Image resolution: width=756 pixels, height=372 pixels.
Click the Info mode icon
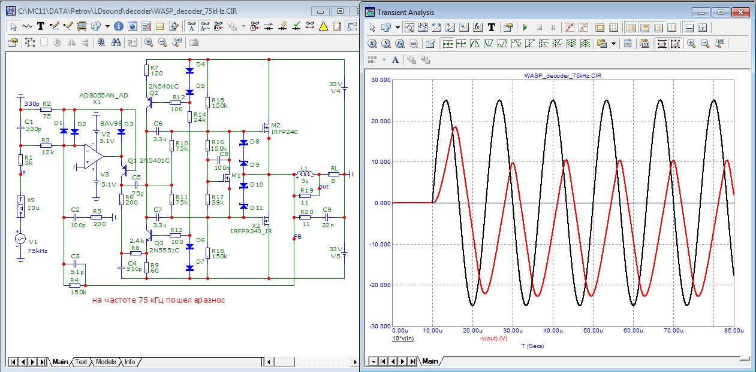118,26
